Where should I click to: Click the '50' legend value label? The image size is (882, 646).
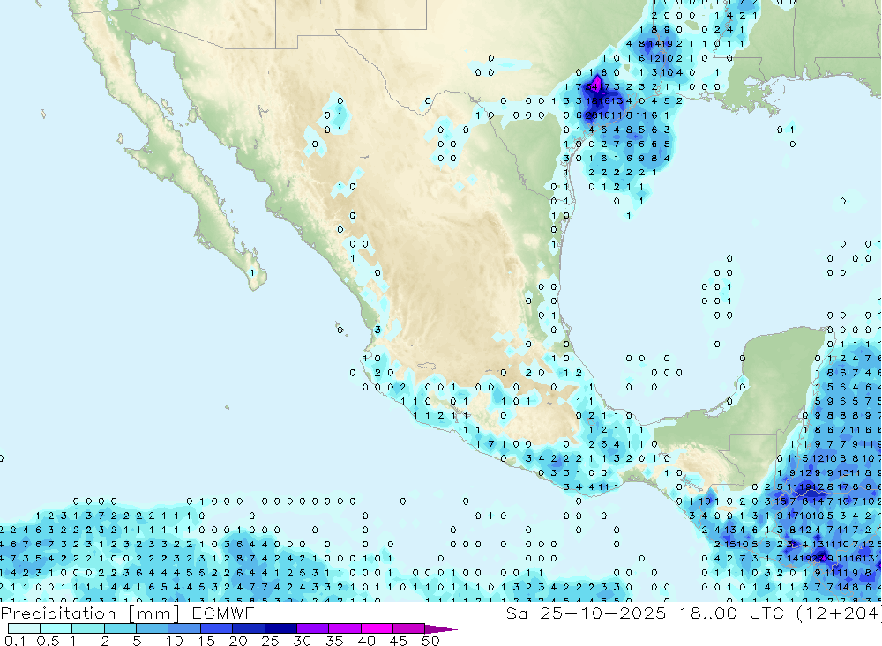[x=430, y=641]
